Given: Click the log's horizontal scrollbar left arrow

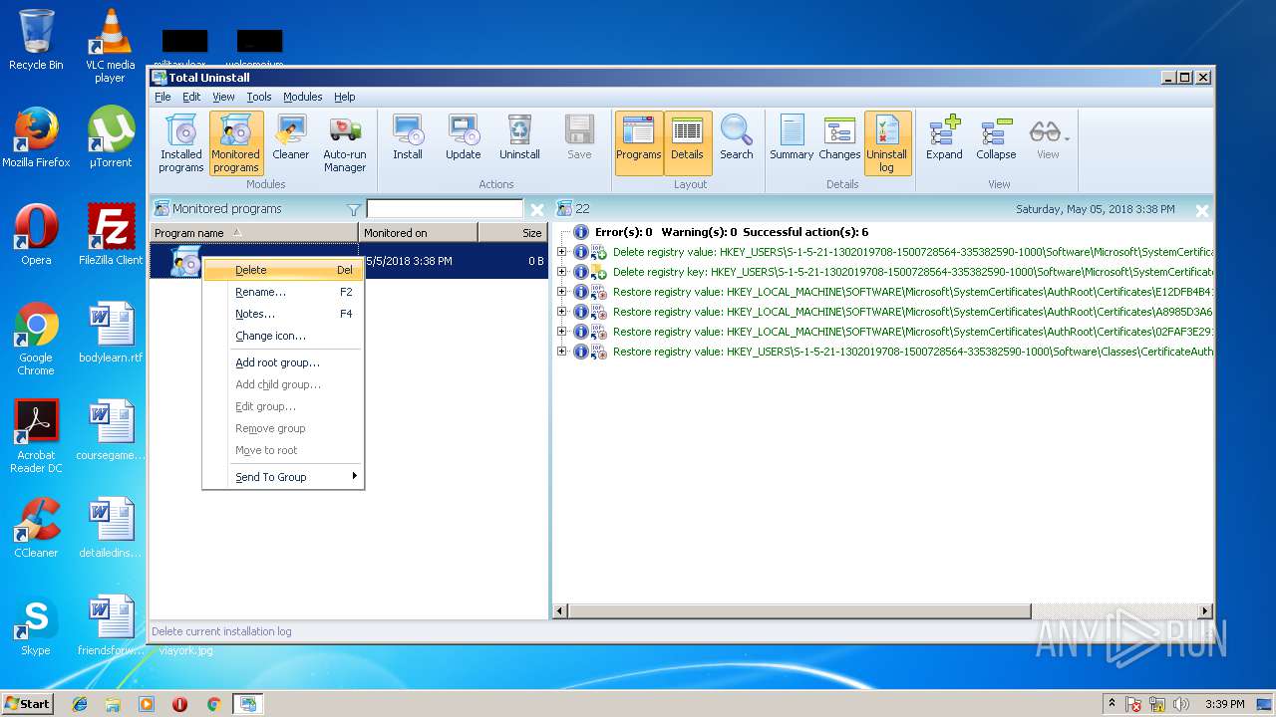Looking at the screenshot, I should 560,610.
